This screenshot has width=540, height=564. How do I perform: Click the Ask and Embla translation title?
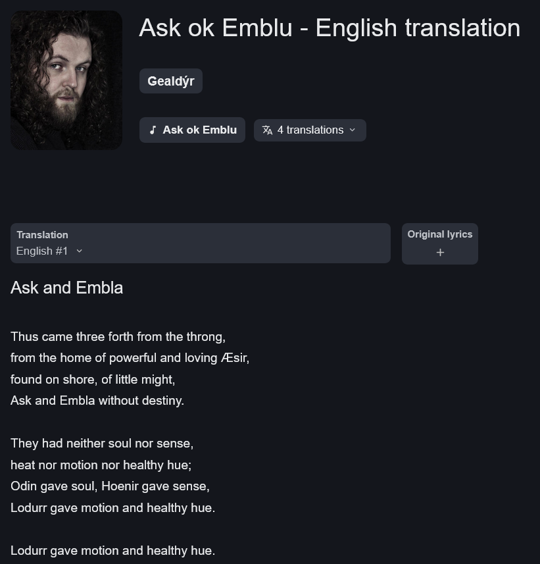pos(67,288)
